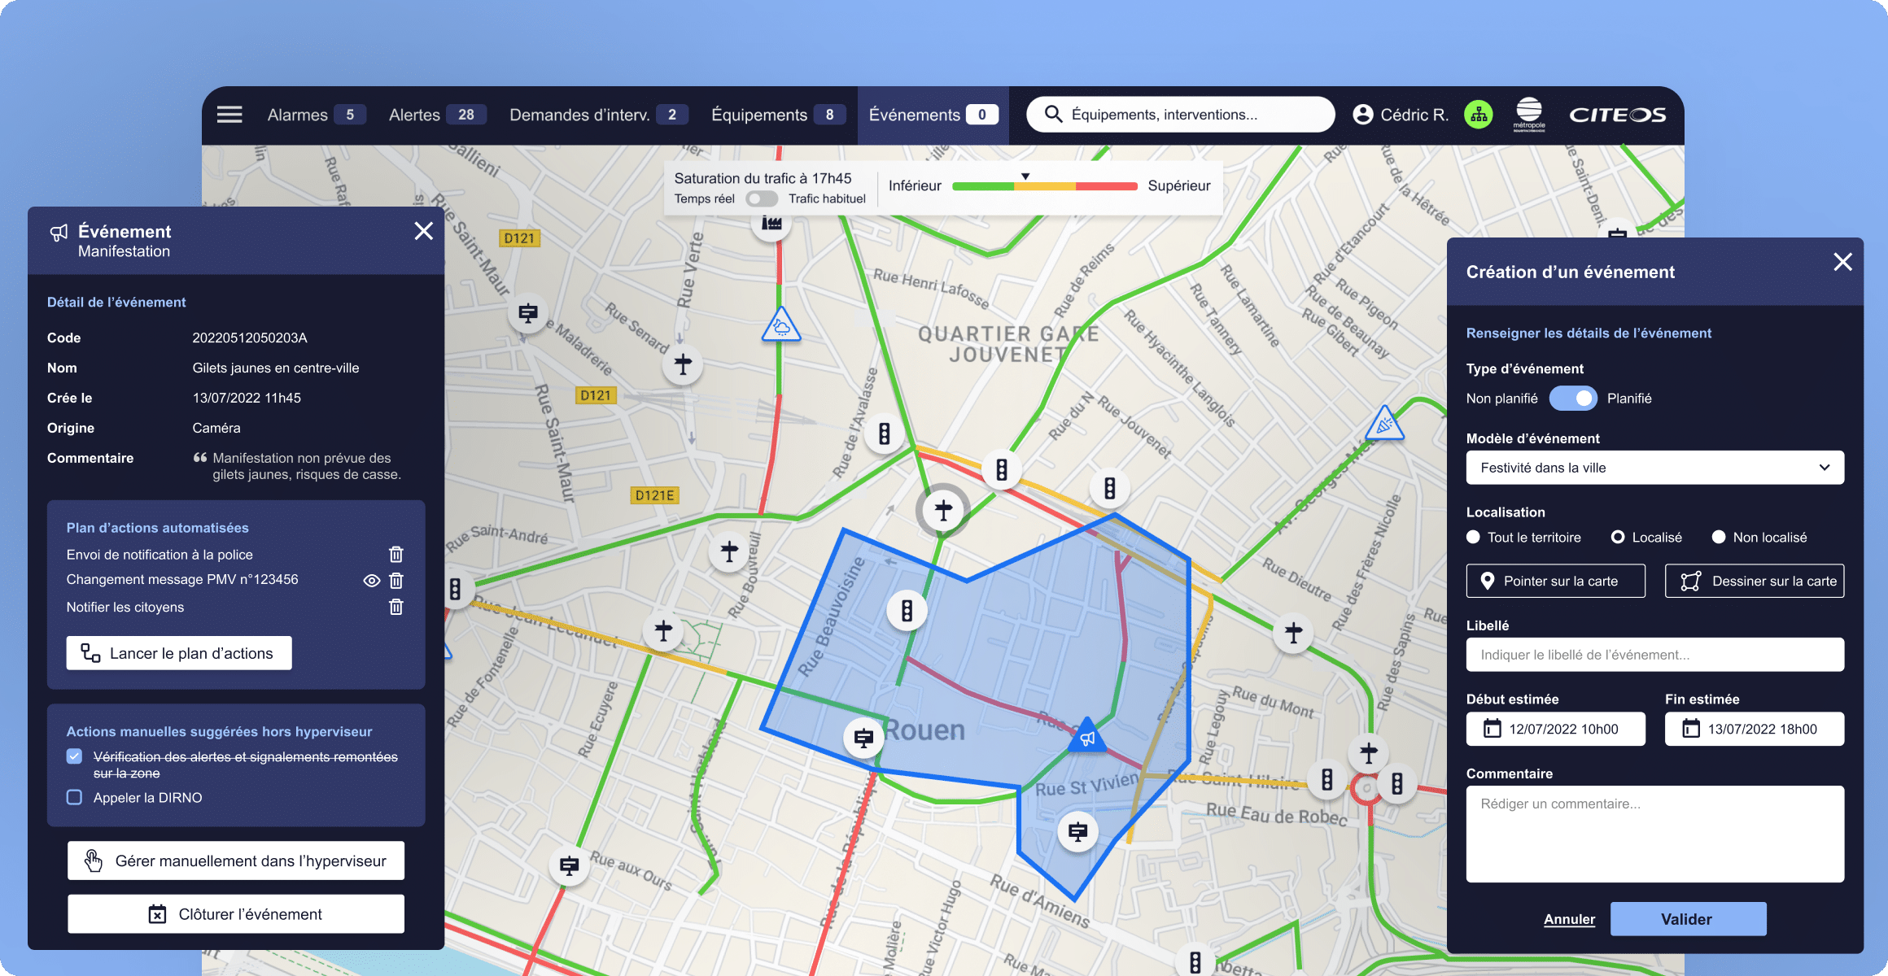The height and width of the screenshot is (976, 1888).
Task: Click Clôturer l'événement button
Action: click(236, 914)
